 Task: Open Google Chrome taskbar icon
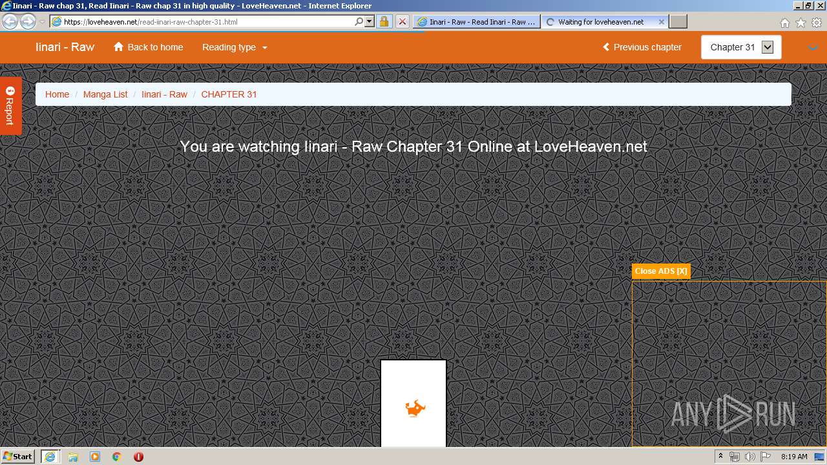coord(116,457)
